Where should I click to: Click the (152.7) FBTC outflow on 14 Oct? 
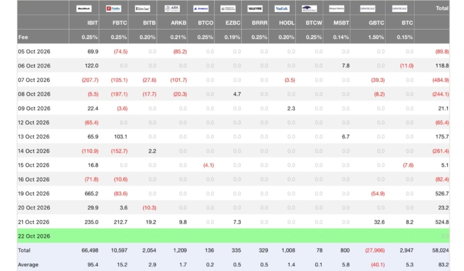(119, 151)
